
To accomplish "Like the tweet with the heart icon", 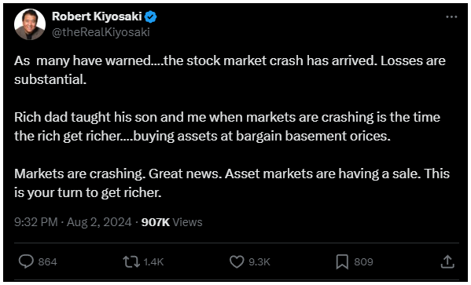I will click(x=237, y=261).
